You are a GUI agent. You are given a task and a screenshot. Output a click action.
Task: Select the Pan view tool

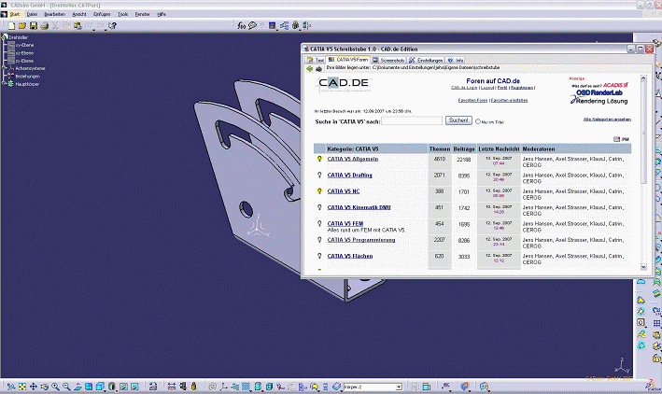[34, 387]
